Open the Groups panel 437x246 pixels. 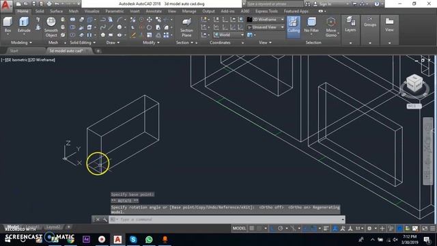tap(370, 22)
